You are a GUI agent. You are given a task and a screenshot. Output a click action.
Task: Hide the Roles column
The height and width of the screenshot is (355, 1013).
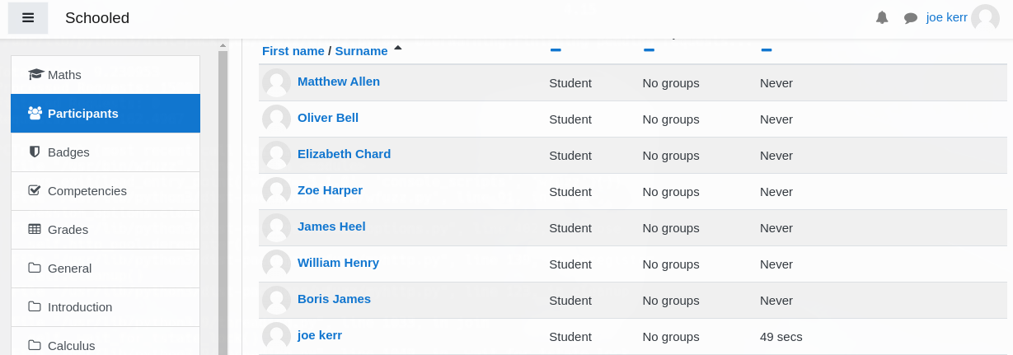click(556, 50)
